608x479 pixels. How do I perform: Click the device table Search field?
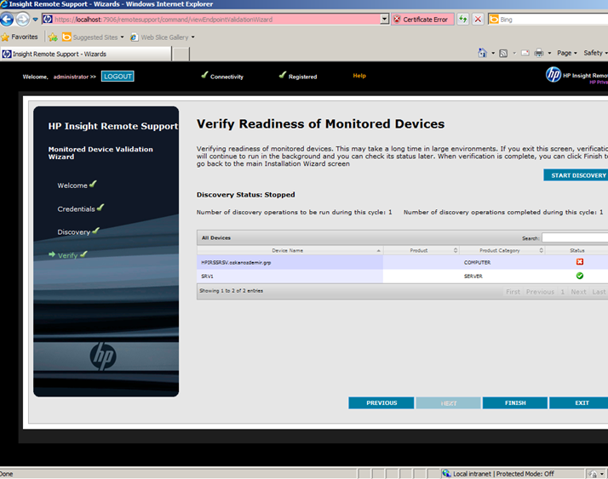[575, 237]
